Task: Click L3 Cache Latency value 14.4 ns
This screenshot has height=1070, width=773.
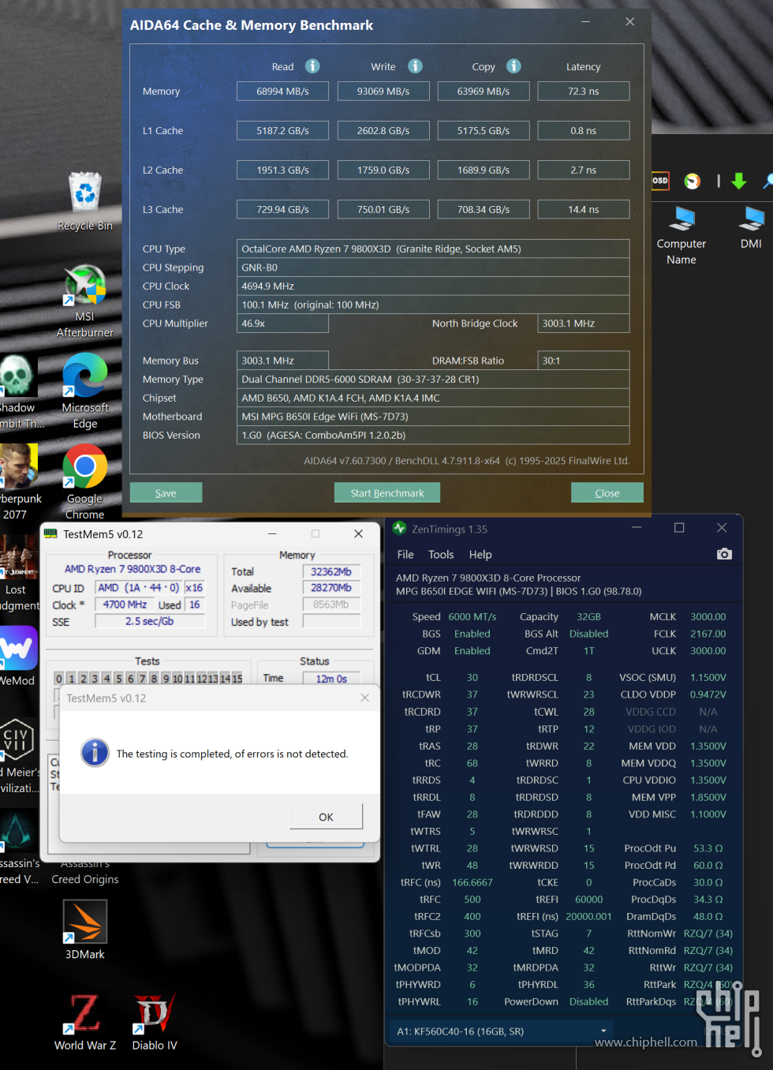Action: (584, 209)
